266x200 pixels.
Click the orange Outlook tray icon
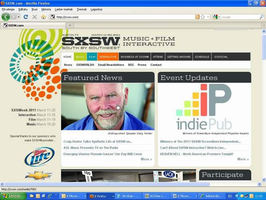(251, 196)
